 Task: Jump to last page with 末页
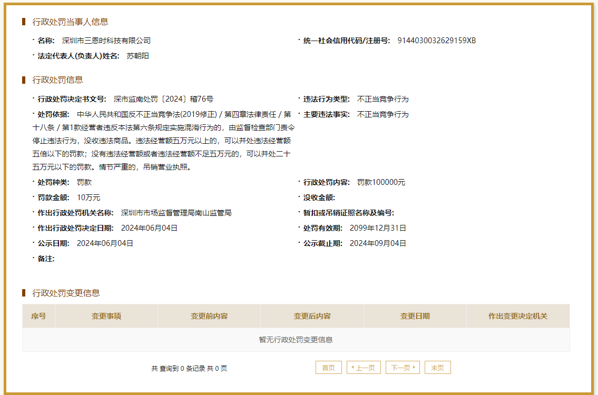[x=437, y=368]
